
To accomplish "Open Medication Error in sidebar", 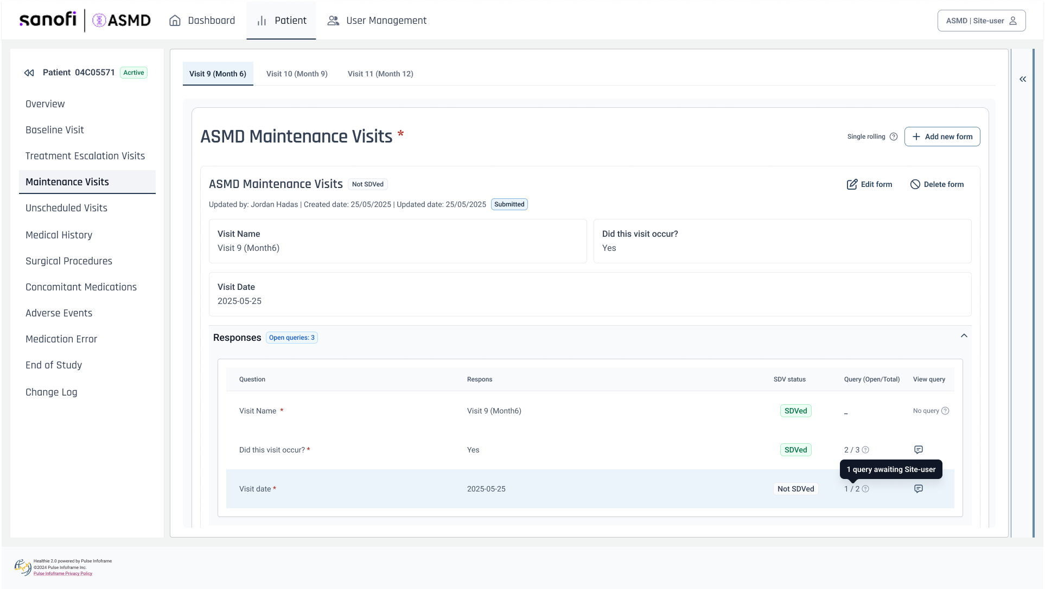I will pos(61,339).
